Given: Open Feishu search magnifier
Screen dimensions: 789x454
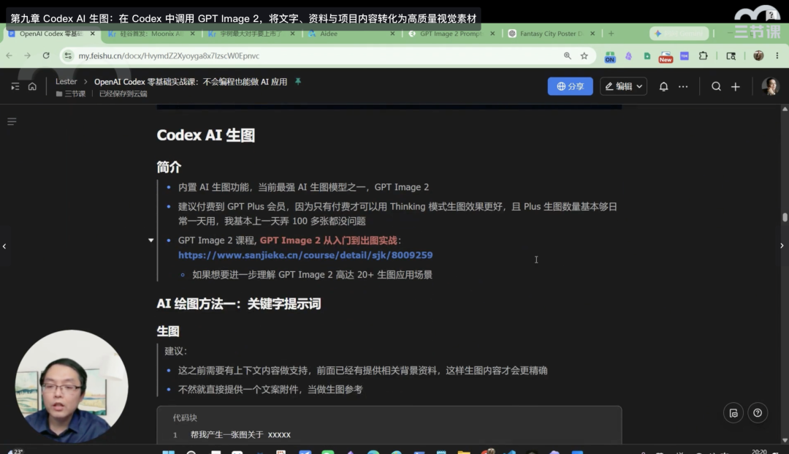Looking at the screenshot, I should point(716,86).
